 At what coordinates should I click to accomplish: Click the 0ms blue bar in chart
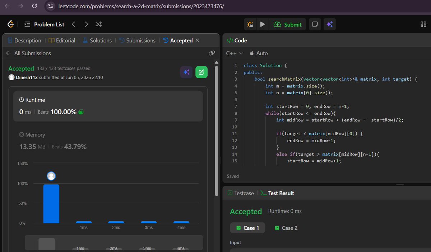coord(51,204)
